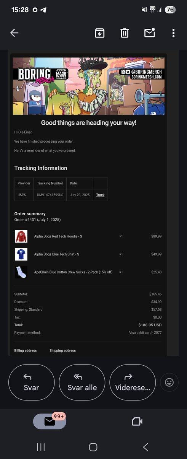
Task: Tap the Android home navigation button
Action: click(93, 447)
